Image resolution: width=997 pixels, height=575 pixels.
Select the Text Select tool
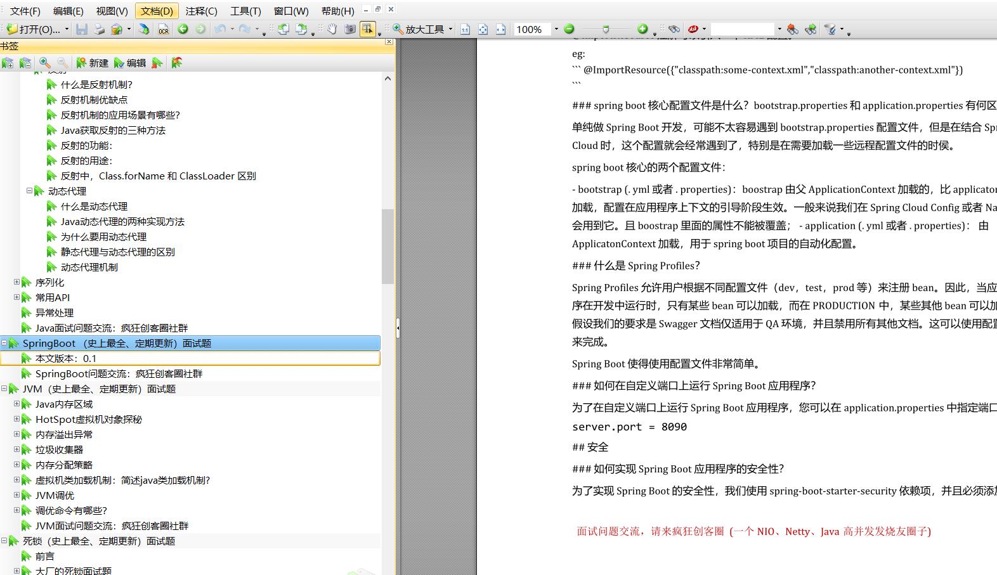(x=367, y=29)
